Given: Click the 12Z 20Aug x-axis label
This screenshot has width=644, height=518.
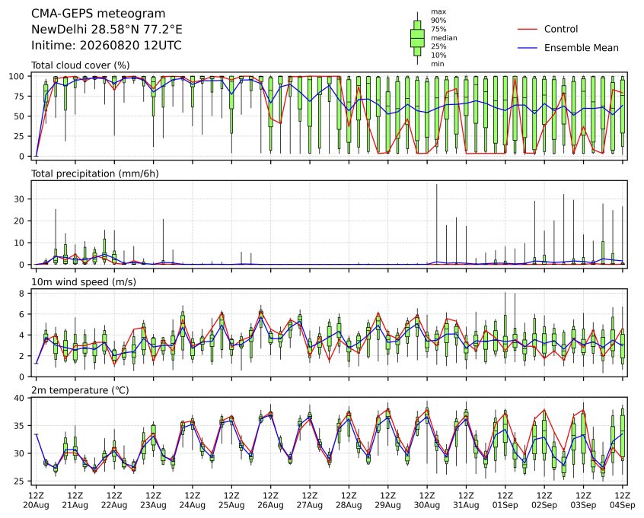Looking at the screenshot, I should pyautogui.click(x=36, y=501).
